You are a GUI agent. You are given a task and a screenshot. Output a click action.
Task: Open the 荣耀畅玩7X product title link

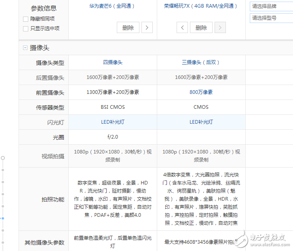pyautogui.click(x=201, y=6)
